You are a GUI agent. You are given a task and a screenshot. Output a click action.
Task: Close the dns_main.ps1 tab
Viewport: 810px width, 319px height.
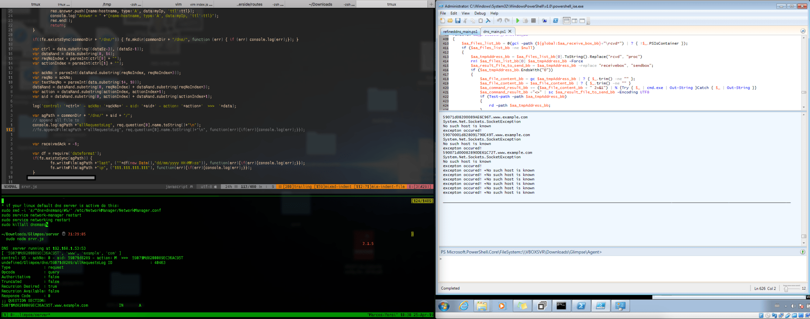pyautogui.click(x=510, y=32)
